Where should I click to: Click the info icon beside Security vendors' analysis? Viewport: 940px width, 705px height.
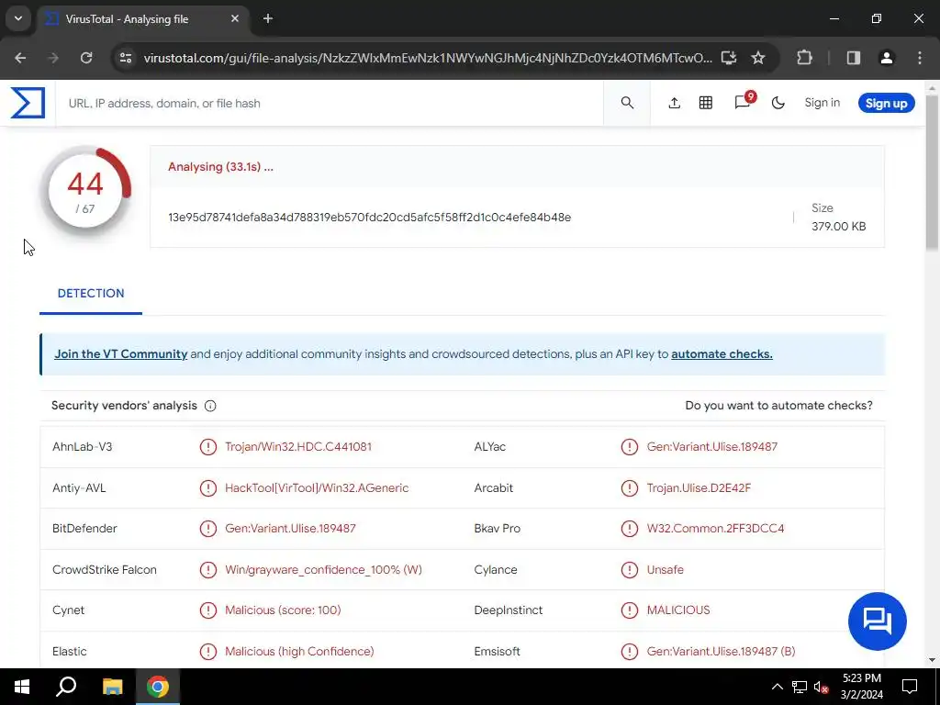click(210, 406)
